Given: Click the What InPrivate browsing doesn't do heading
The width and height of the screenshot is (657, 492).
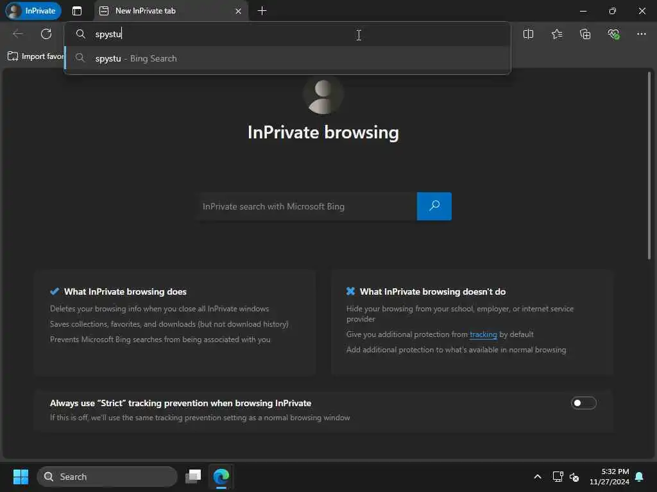Looking at the screenshot, I should tap(432, 291).
